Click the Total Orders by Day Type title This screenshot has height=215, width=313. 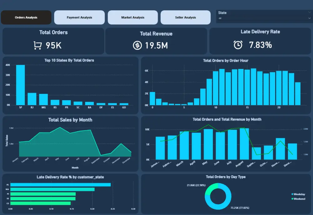coord(226,177)
